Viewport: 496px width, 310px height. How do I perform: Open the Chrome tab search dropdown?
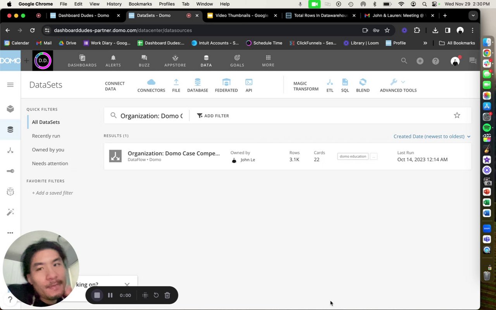pyautogui.click(x=473, y=15)
